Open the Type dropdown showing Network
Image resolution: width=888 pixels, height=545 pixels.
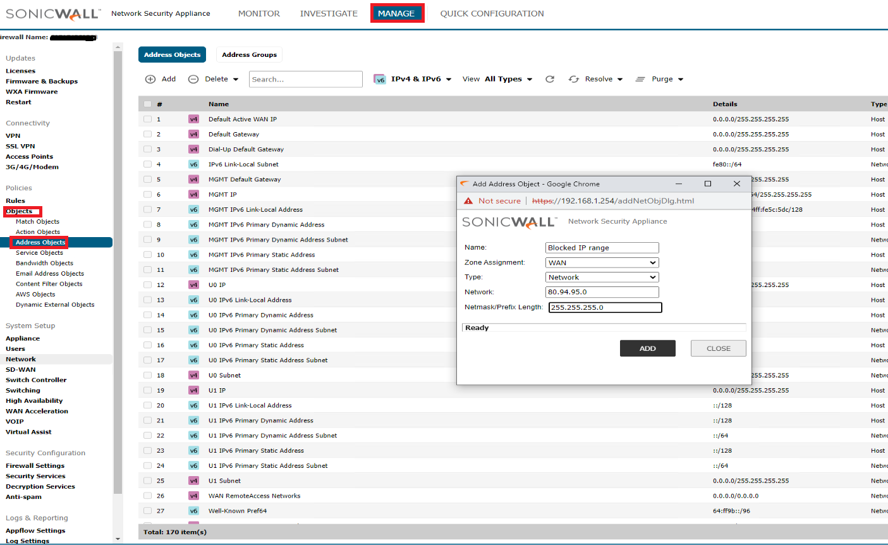[602, 277]
